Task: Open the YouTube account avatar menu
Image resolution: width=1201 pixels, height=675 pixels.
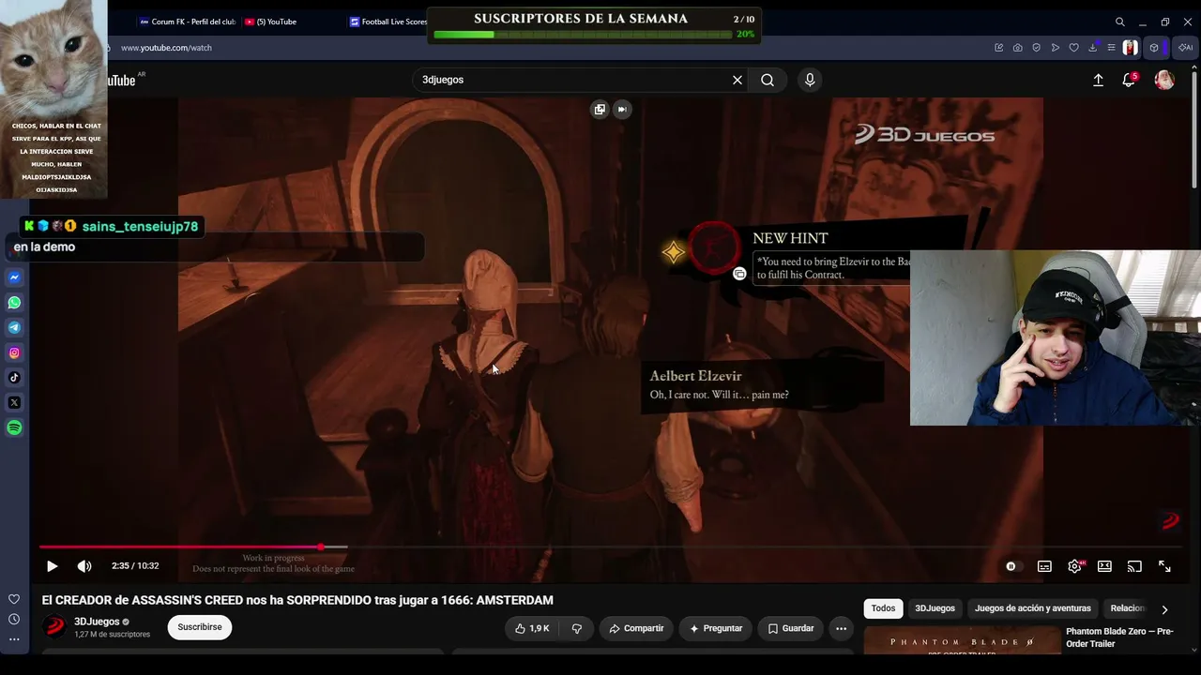Action: [1164, 81]
